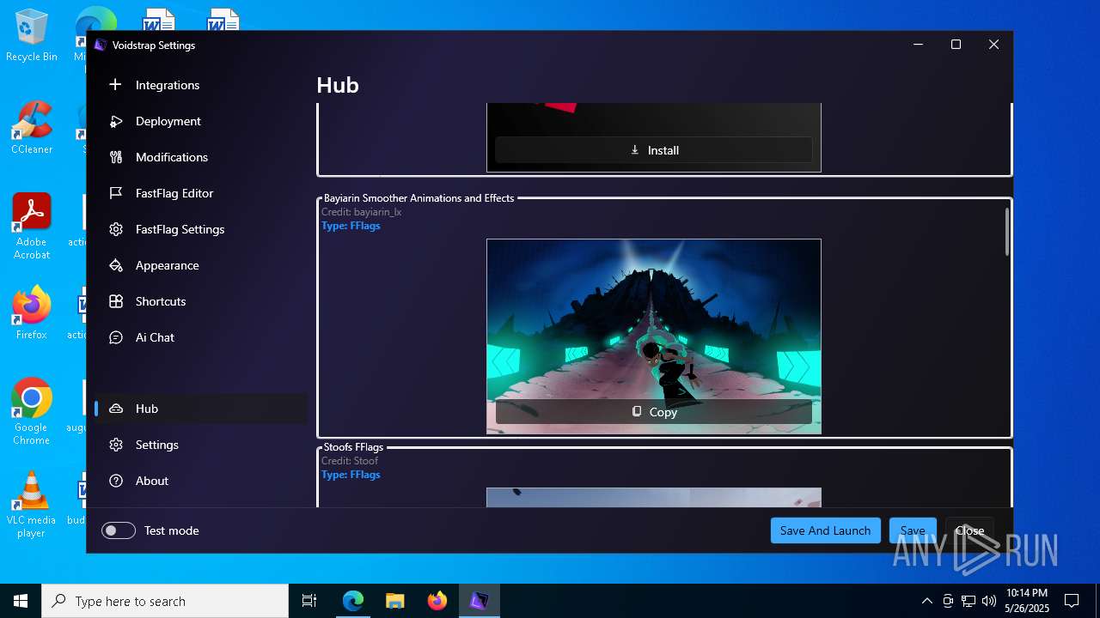This screenshot has height=618, width=1100.
Task: Open File Explorer from taskbar
Action: tap(395, 601)
